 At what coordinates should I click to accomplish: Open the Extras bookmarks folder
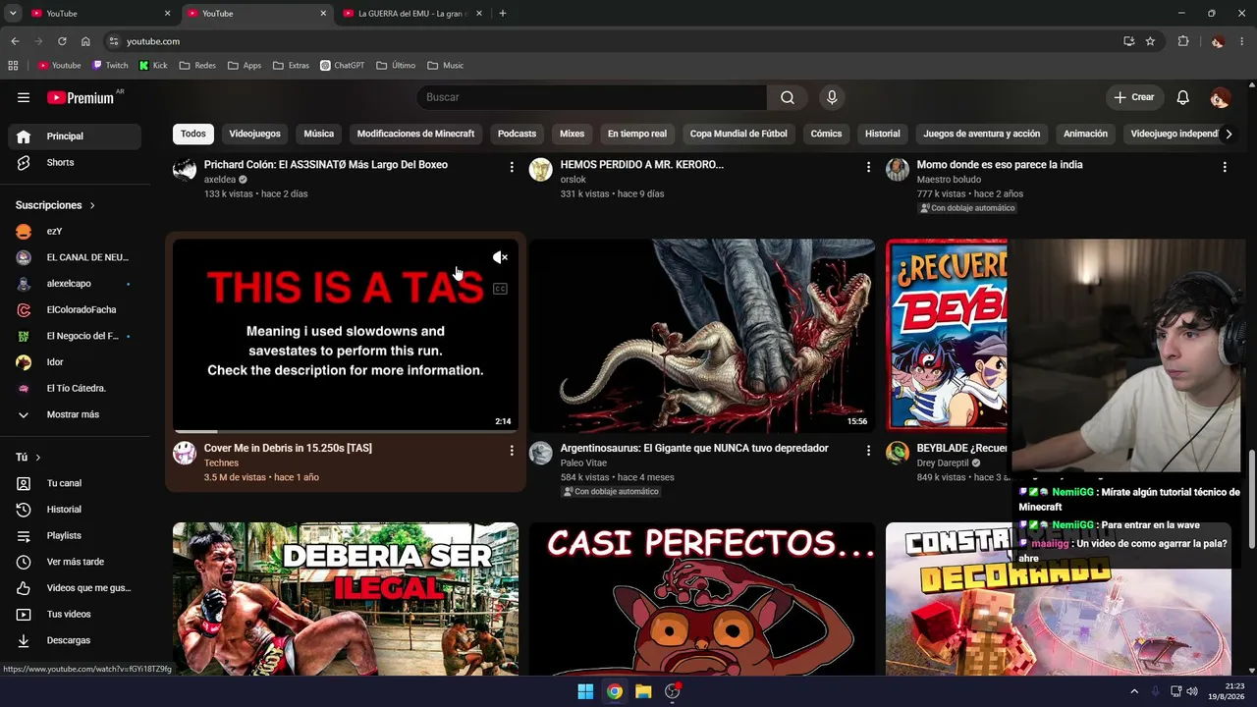(x=291, y=66)
